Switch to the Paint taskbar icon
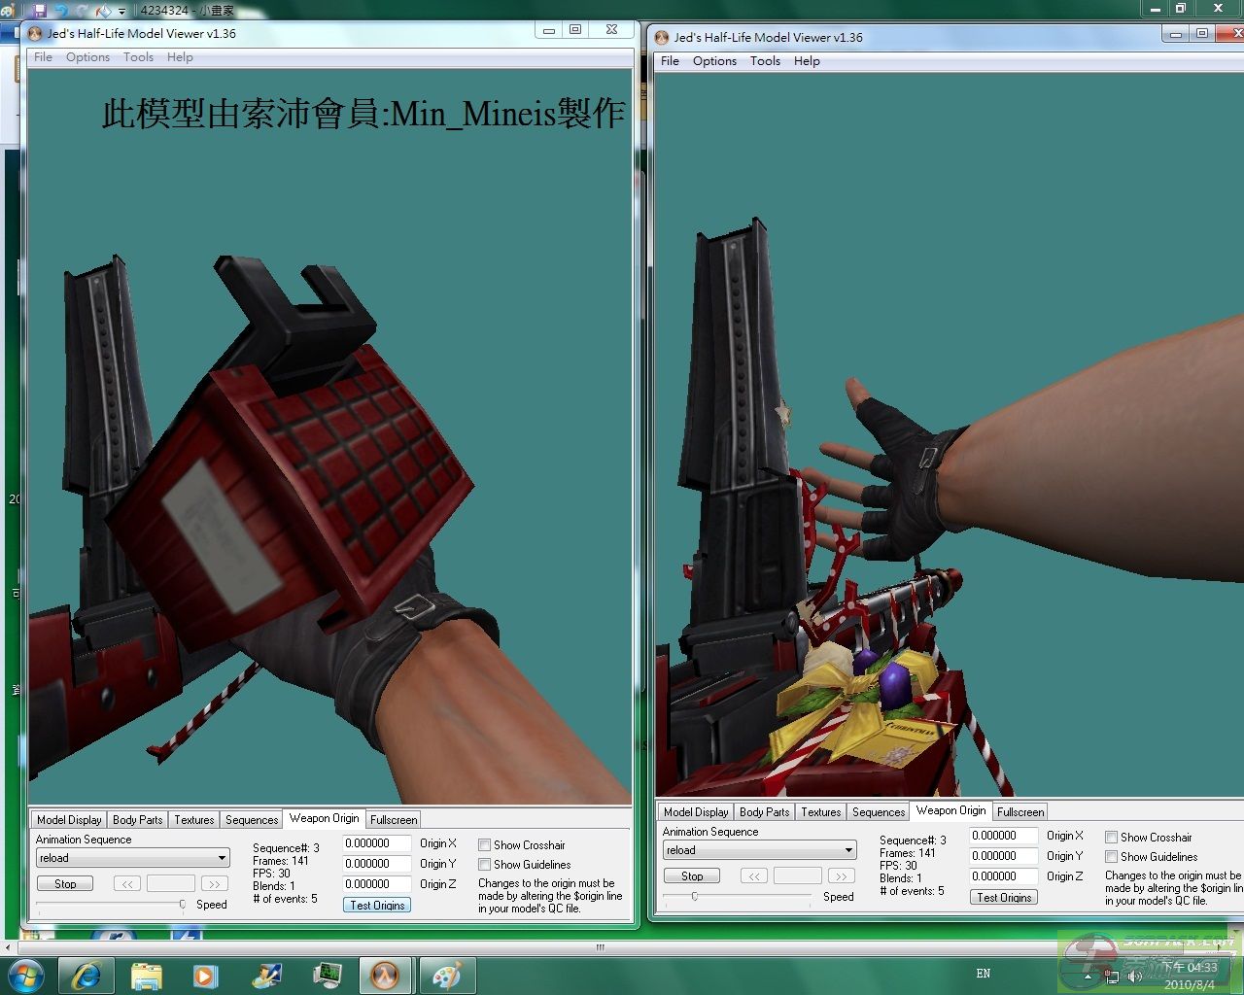Screen dimensions: 1244x995 (x=446, y=975)
